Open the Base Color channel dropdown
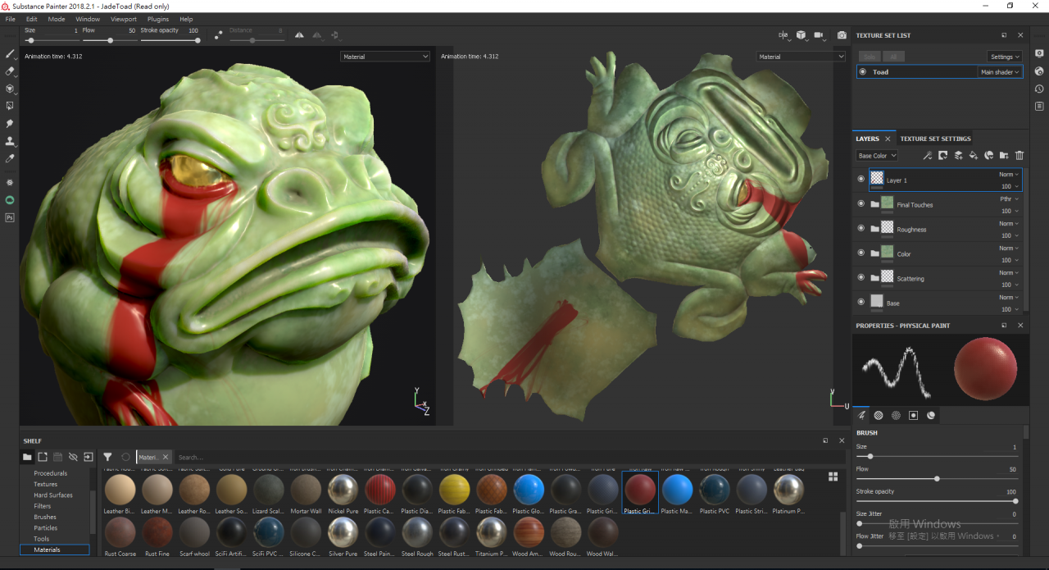 coord(876,156)
